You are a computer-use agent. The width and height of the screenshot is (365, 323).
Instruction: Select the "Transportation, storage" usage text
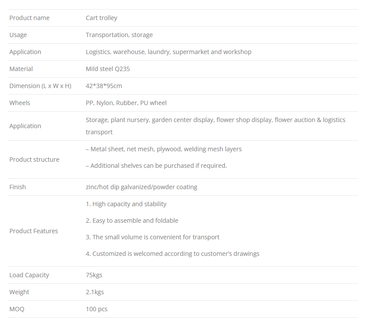119,35
